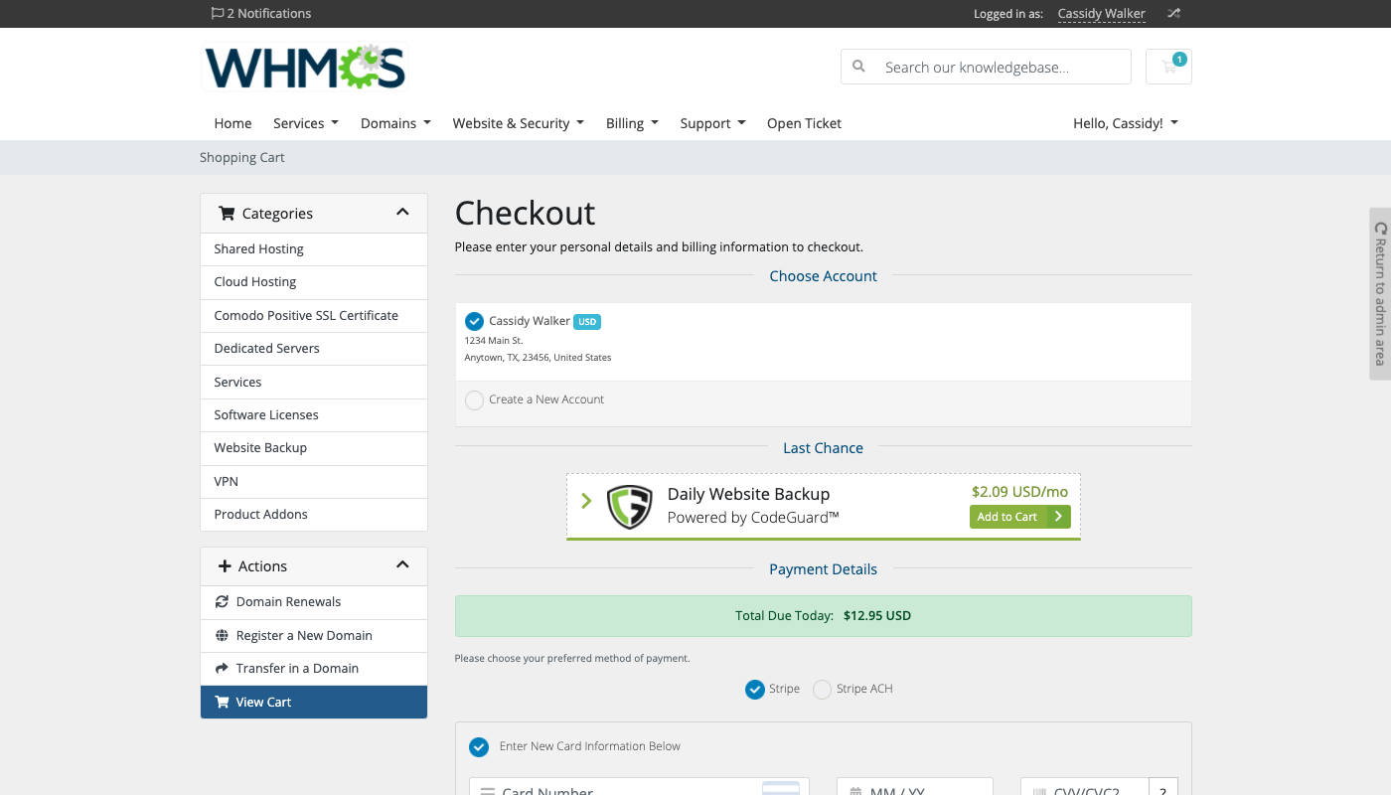Click the shuffle icon beside Cassidy Walker
This screenshot has width=1391, height=795.
click(x=1173, y=14)
